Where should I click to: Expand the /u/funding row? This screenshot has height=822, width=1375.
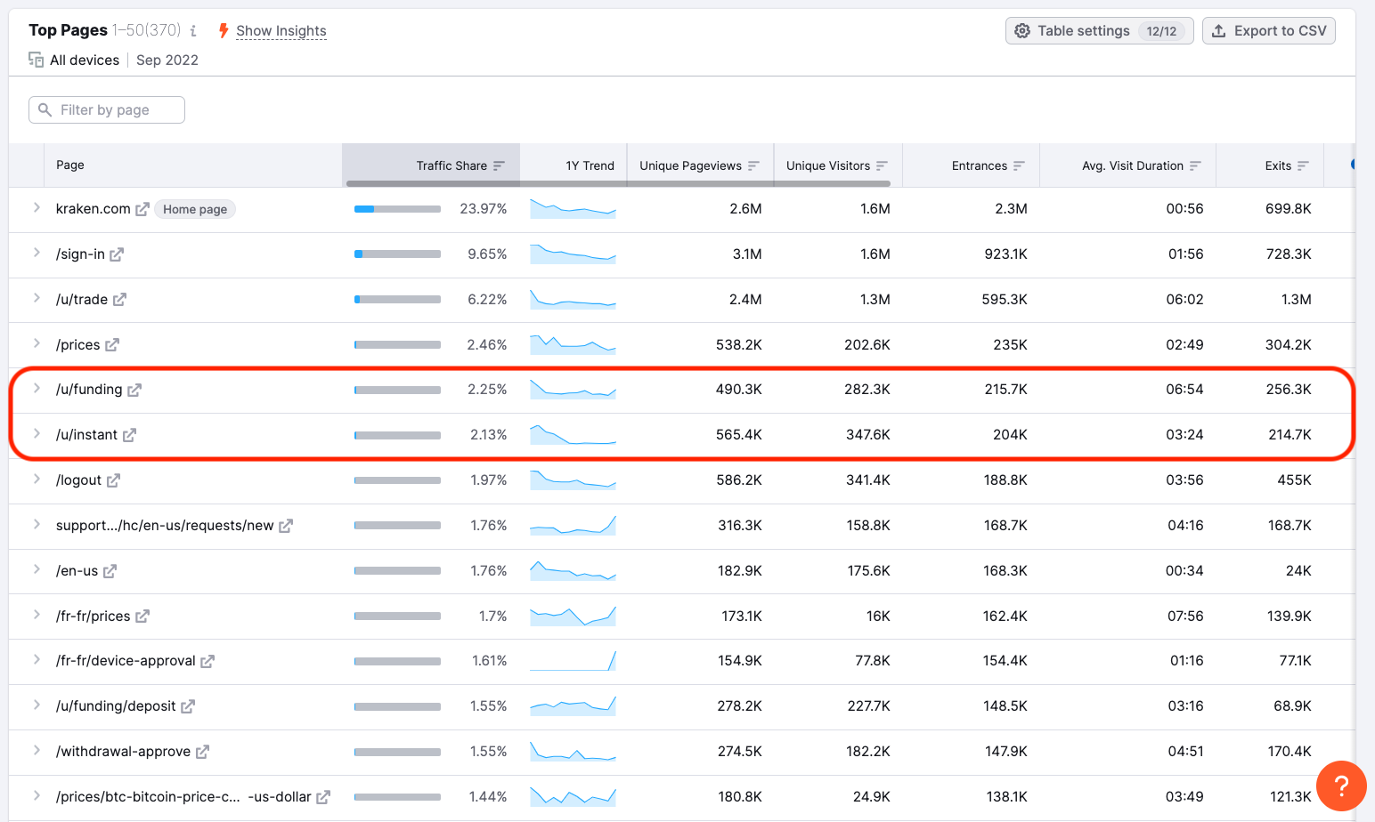37,388
